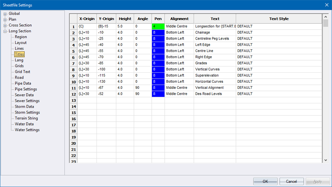Select Pipe Settings in the tree
Image resolution: width=332 pixels, height=187 pixels.
[26, 89]
